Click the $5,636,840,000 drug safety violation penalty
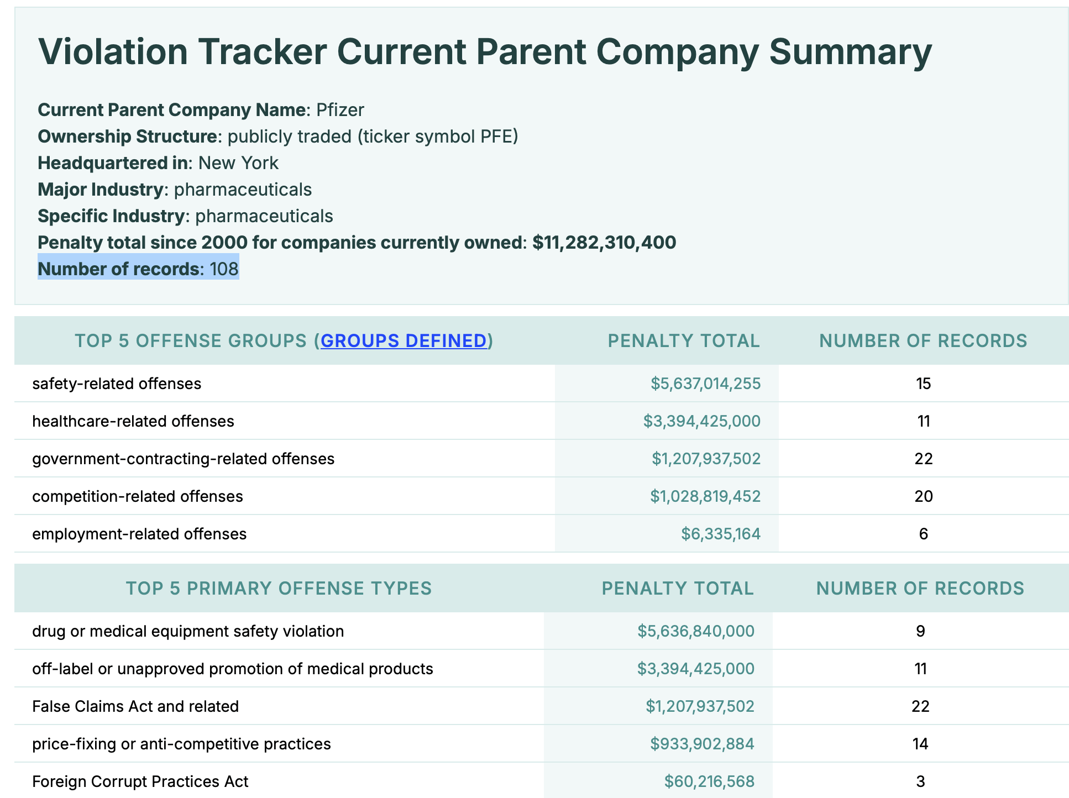 (696, 631)
